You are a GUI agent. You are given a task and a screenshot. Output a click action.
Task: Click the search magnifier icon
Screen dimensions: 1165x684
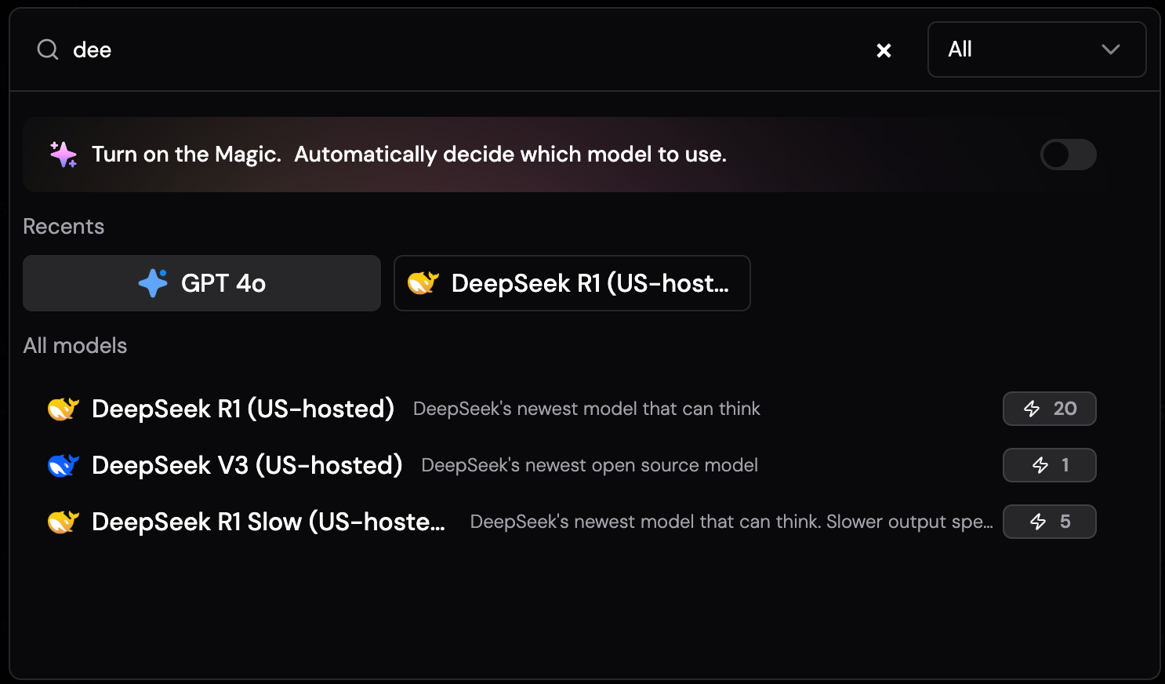coord(48,49)
